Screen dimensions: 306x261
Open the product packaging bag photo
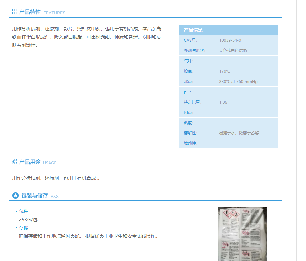(x=242, y=234)
